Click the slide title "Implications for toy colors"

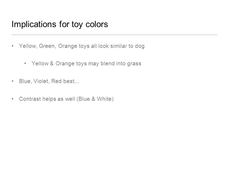60,24
